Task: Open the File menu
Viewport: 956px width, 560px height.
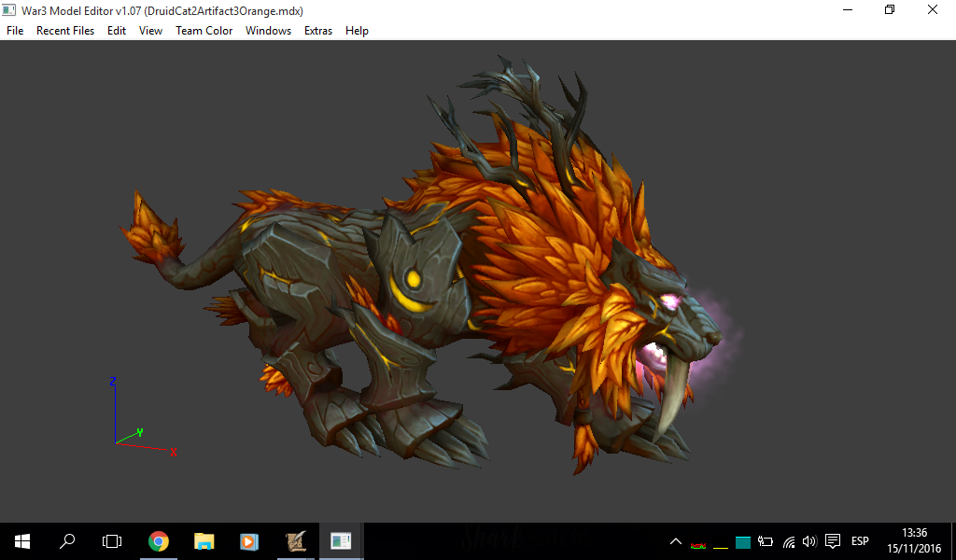Action: click(15, 31)
